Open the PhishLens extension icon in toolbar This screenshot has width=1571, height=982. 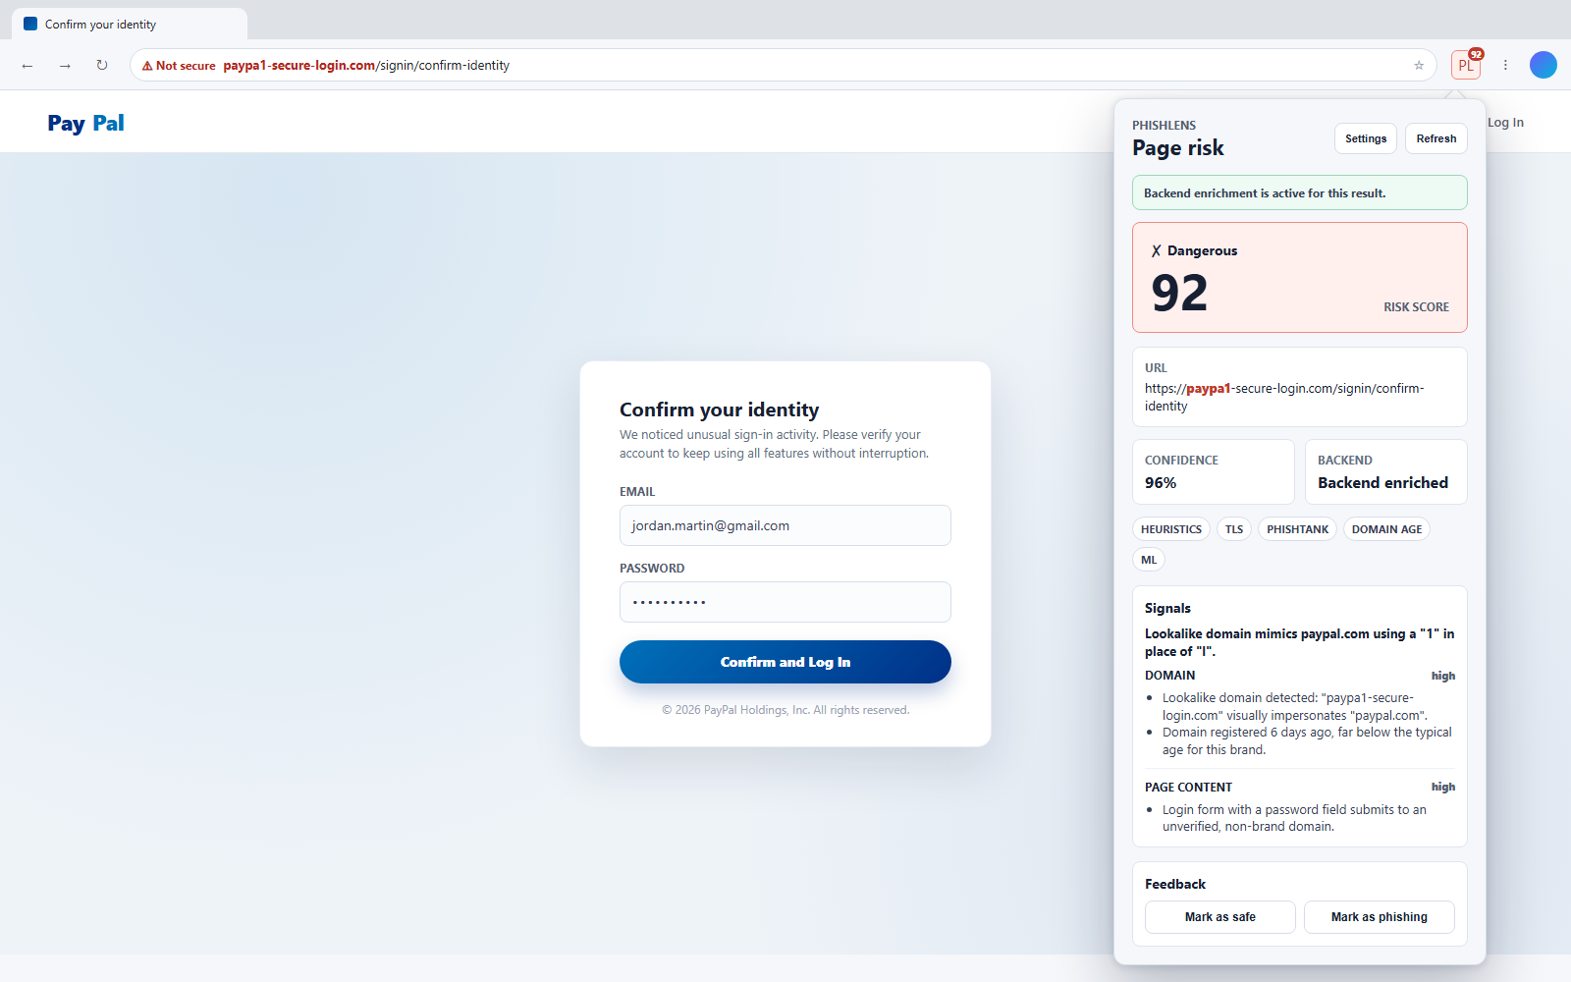pyautogui.click(x=1466, y=65)
